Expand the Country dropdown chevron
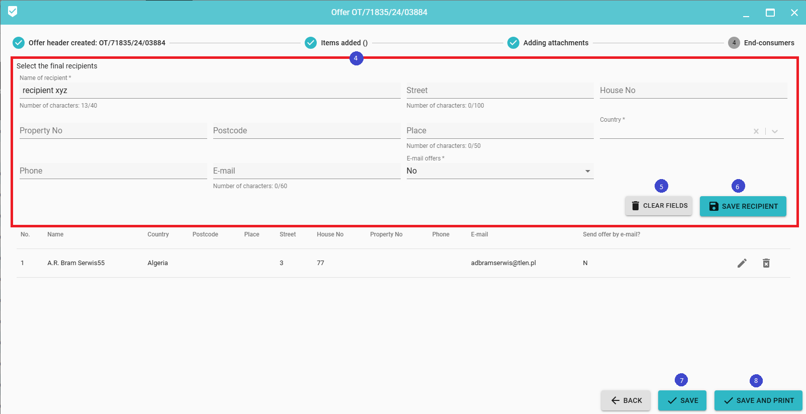 [x=775, y=131]
